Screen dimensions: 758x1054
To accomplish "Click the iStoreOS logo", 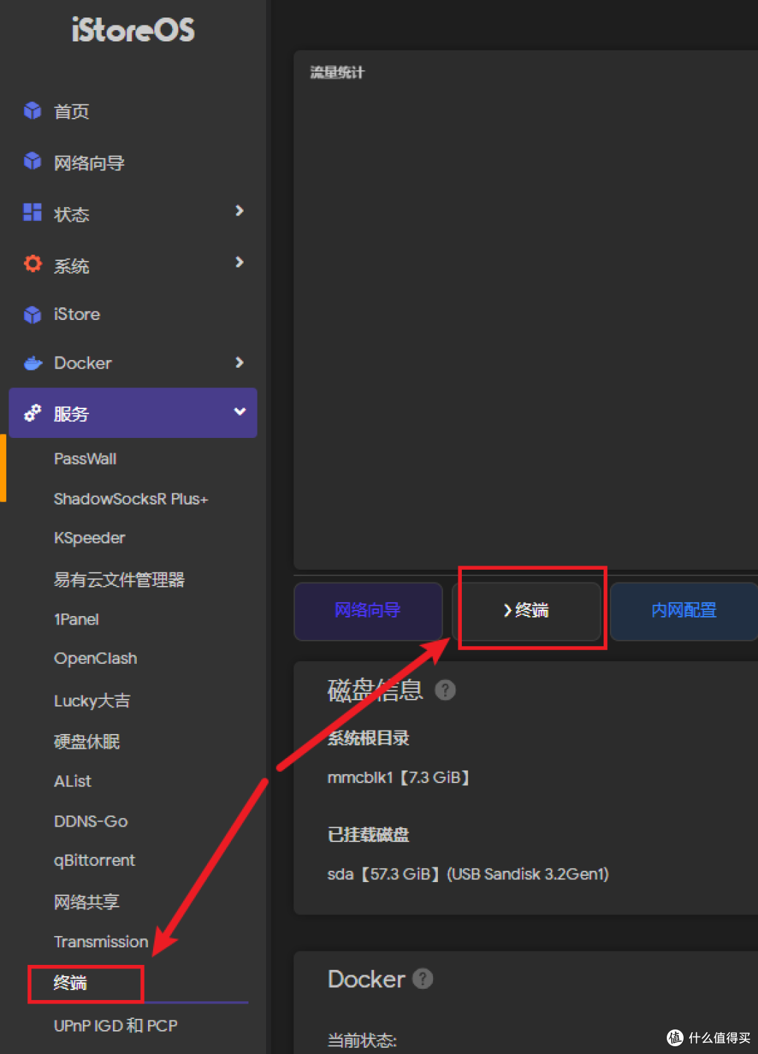I will click(x=133, y=30).
